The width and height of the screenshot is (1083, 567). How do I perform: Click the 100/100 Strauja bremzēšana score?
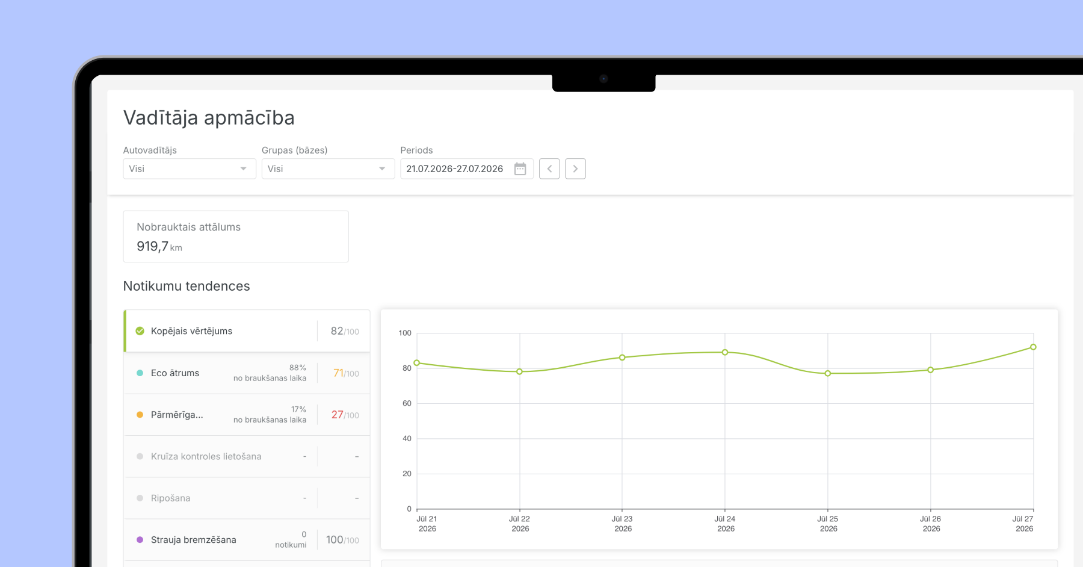tap(342, 540)
